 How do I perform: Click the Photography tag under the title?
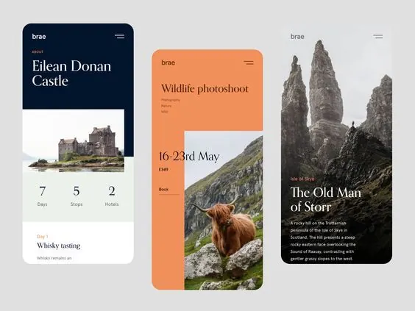click(171, 100)
